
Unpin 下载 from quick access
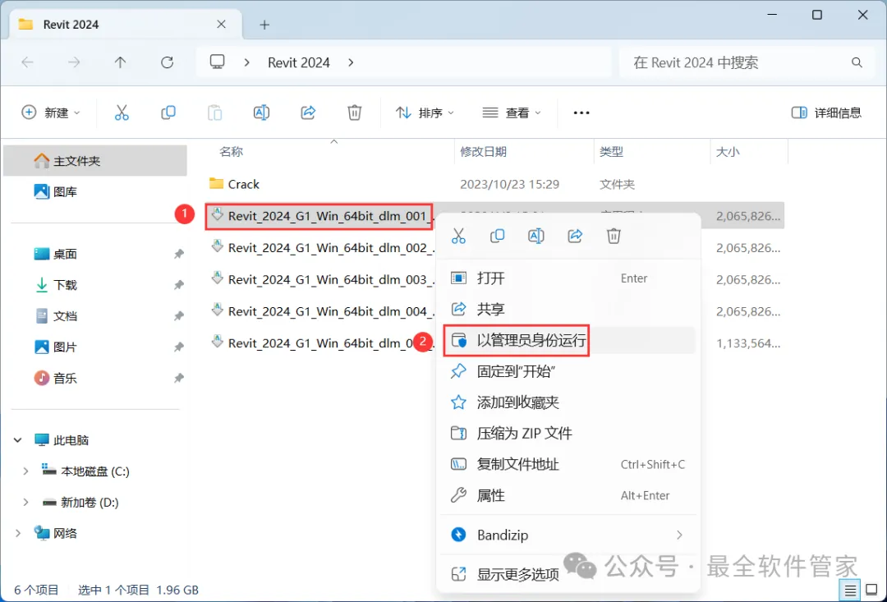pyautogui.click(x=179, y=285)
